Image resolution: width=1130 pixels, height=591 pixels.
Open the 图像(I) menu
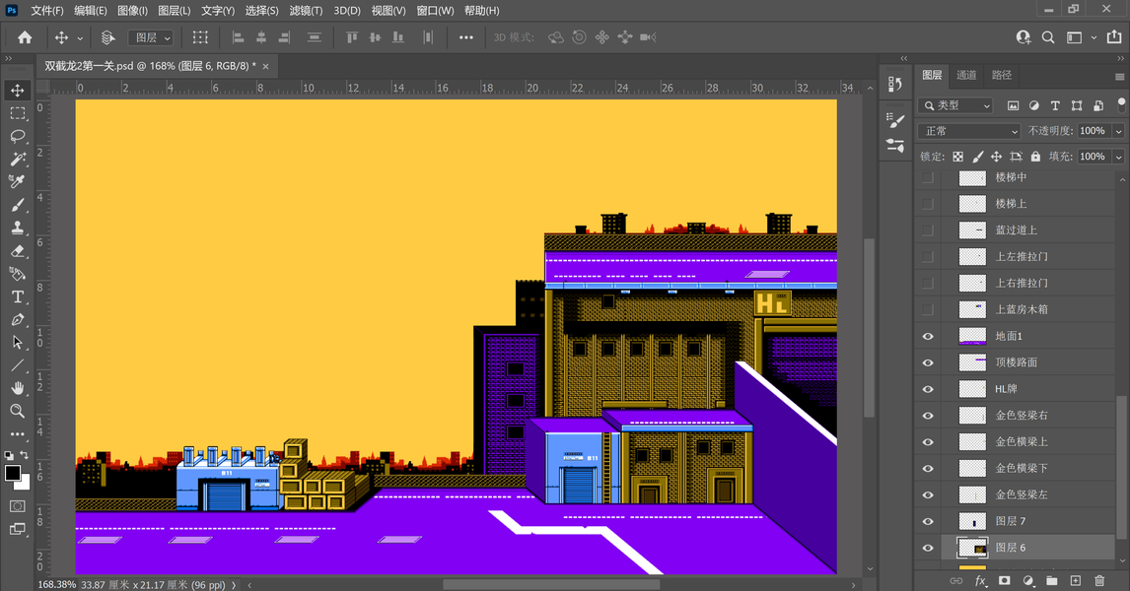click(x=132, y=10)
